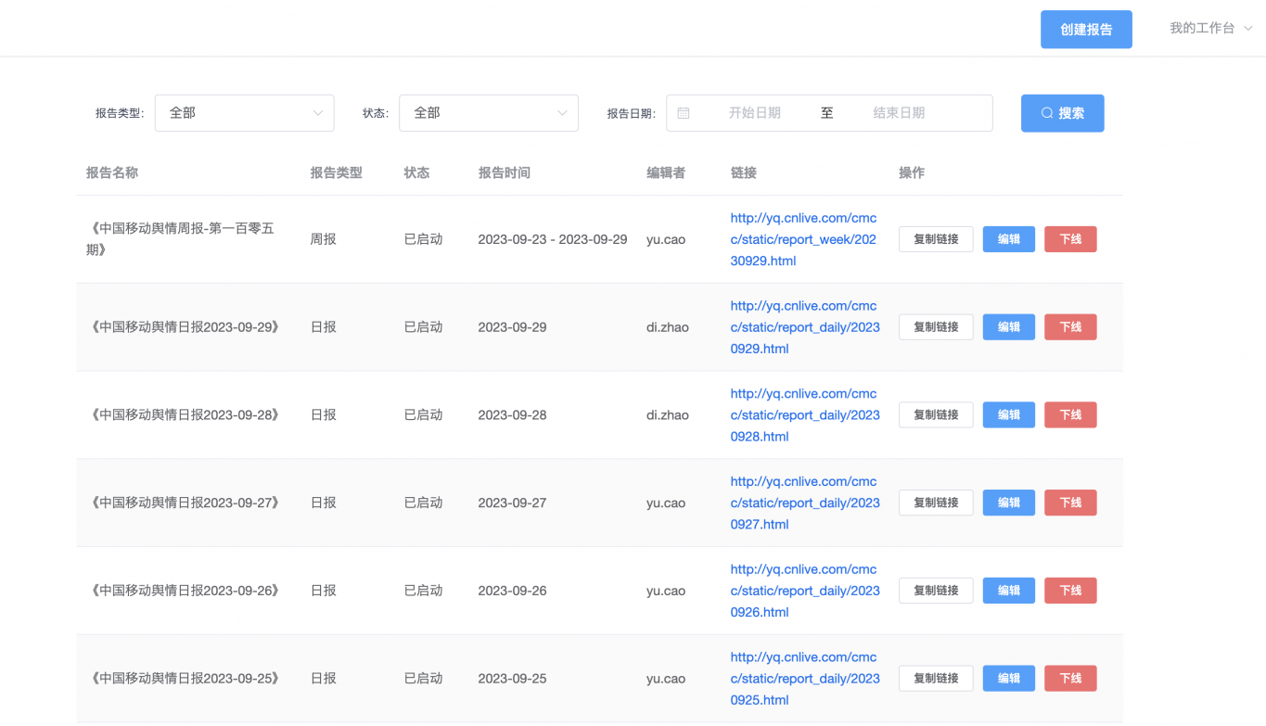Take the 2023-09-25 daily report offline
The width and height of the screenshot is (1266, 726).
(1070, 678)
